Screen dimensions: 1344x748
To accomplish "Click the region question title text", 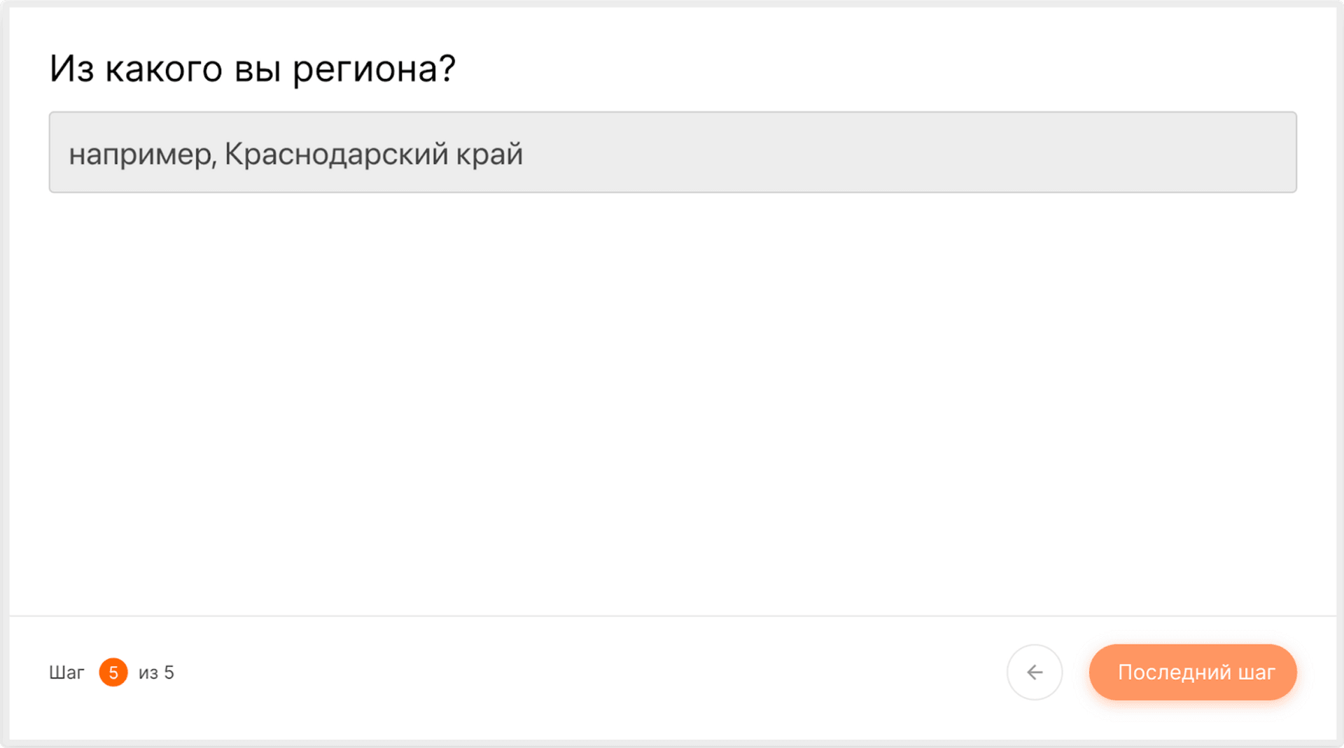I will pyautogui.click(x=253, y=69).
